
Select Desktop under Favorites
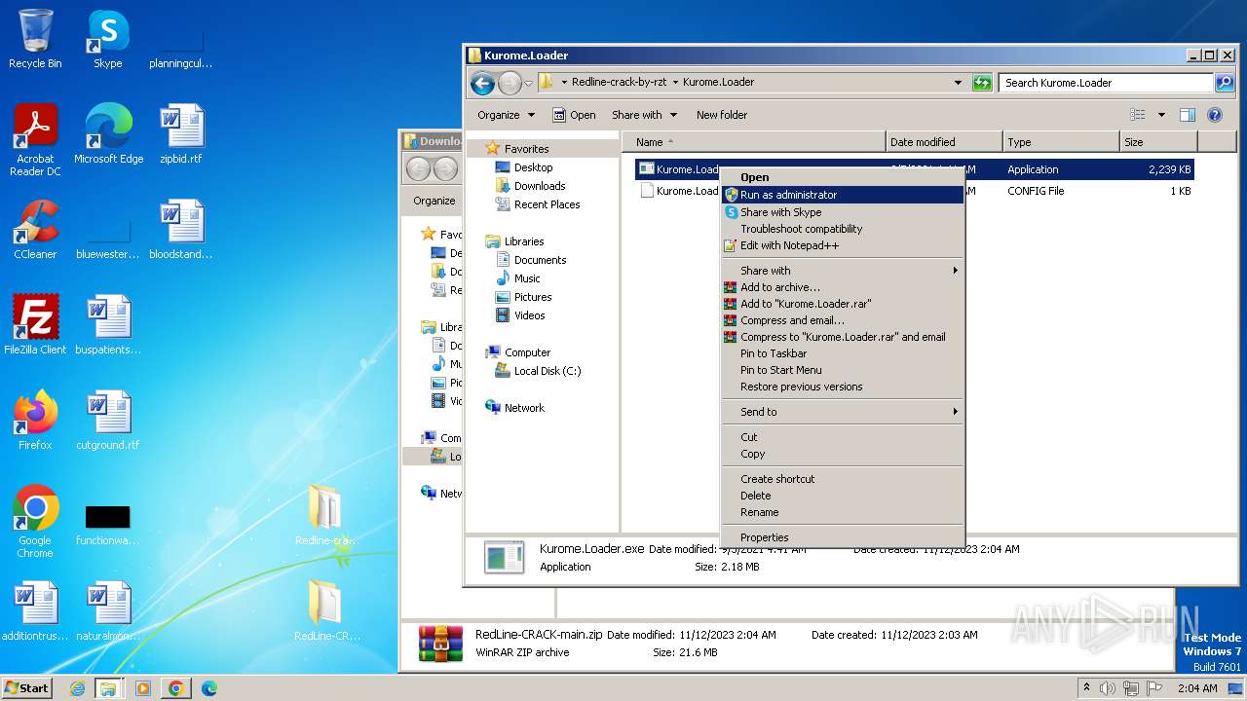pos(533,167)
